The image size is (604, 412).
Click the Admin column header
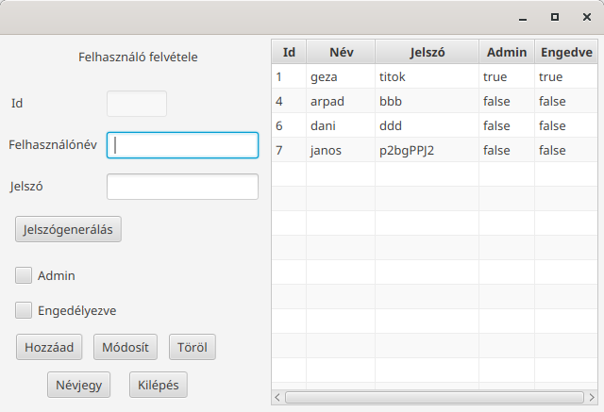pos(507,52)
